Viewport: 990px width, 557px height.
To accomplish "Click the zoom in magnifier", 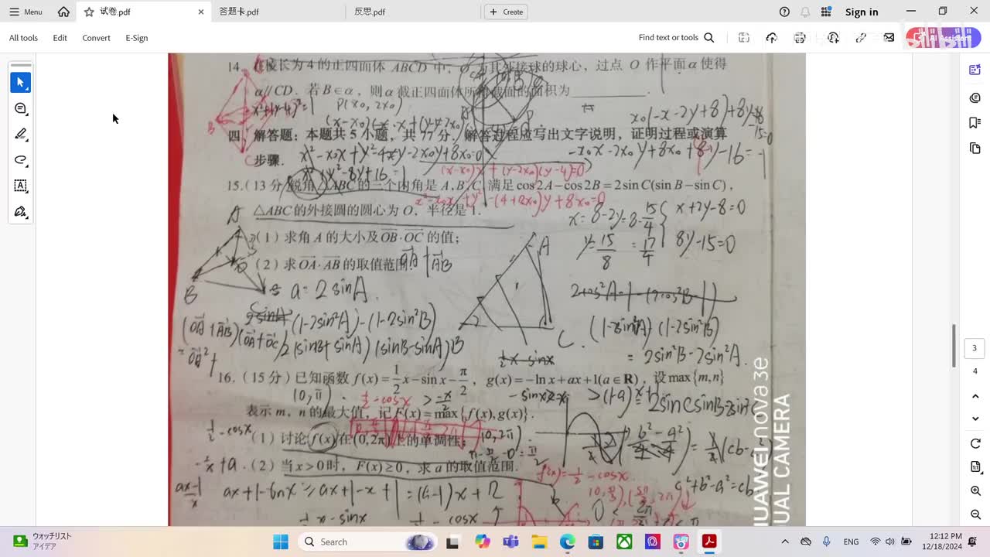I will click(x=975, y=491).
